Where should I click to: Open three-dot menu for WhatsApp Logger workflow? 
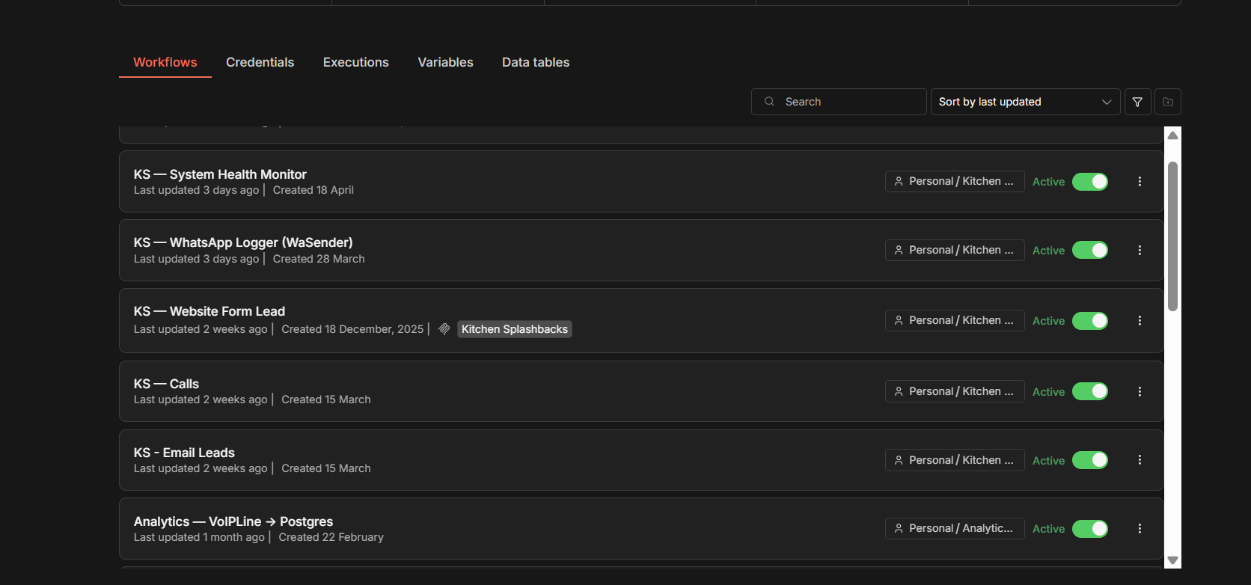click(x=1140, y=251)
